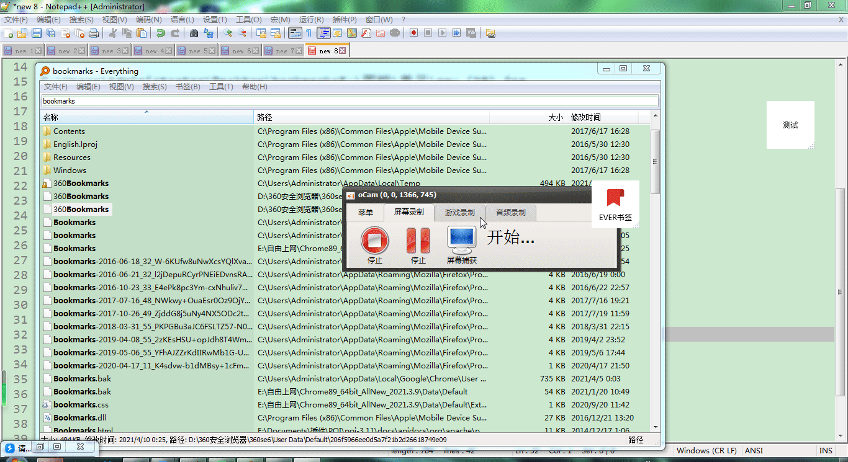Switch to the 游戏录制 tab in oCam

pos(459,213)
